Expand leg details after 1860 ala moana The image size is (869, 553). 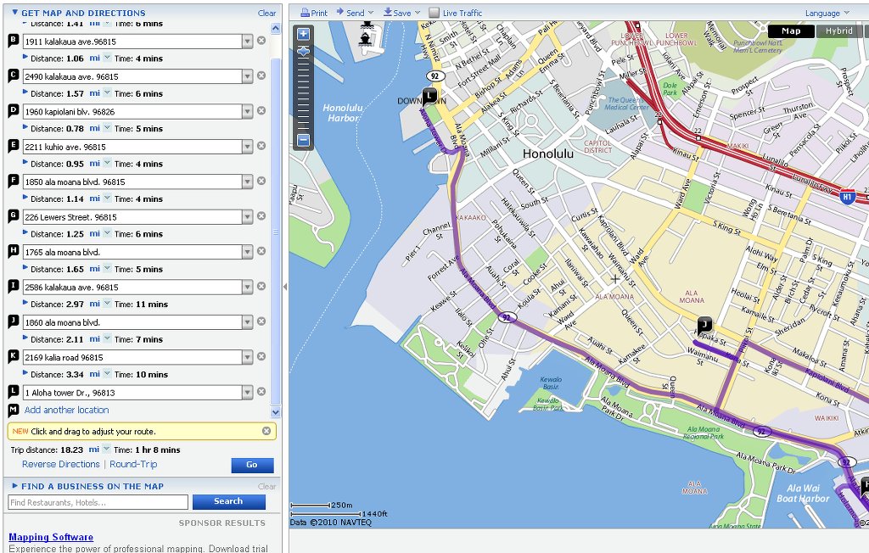point(25,338)
